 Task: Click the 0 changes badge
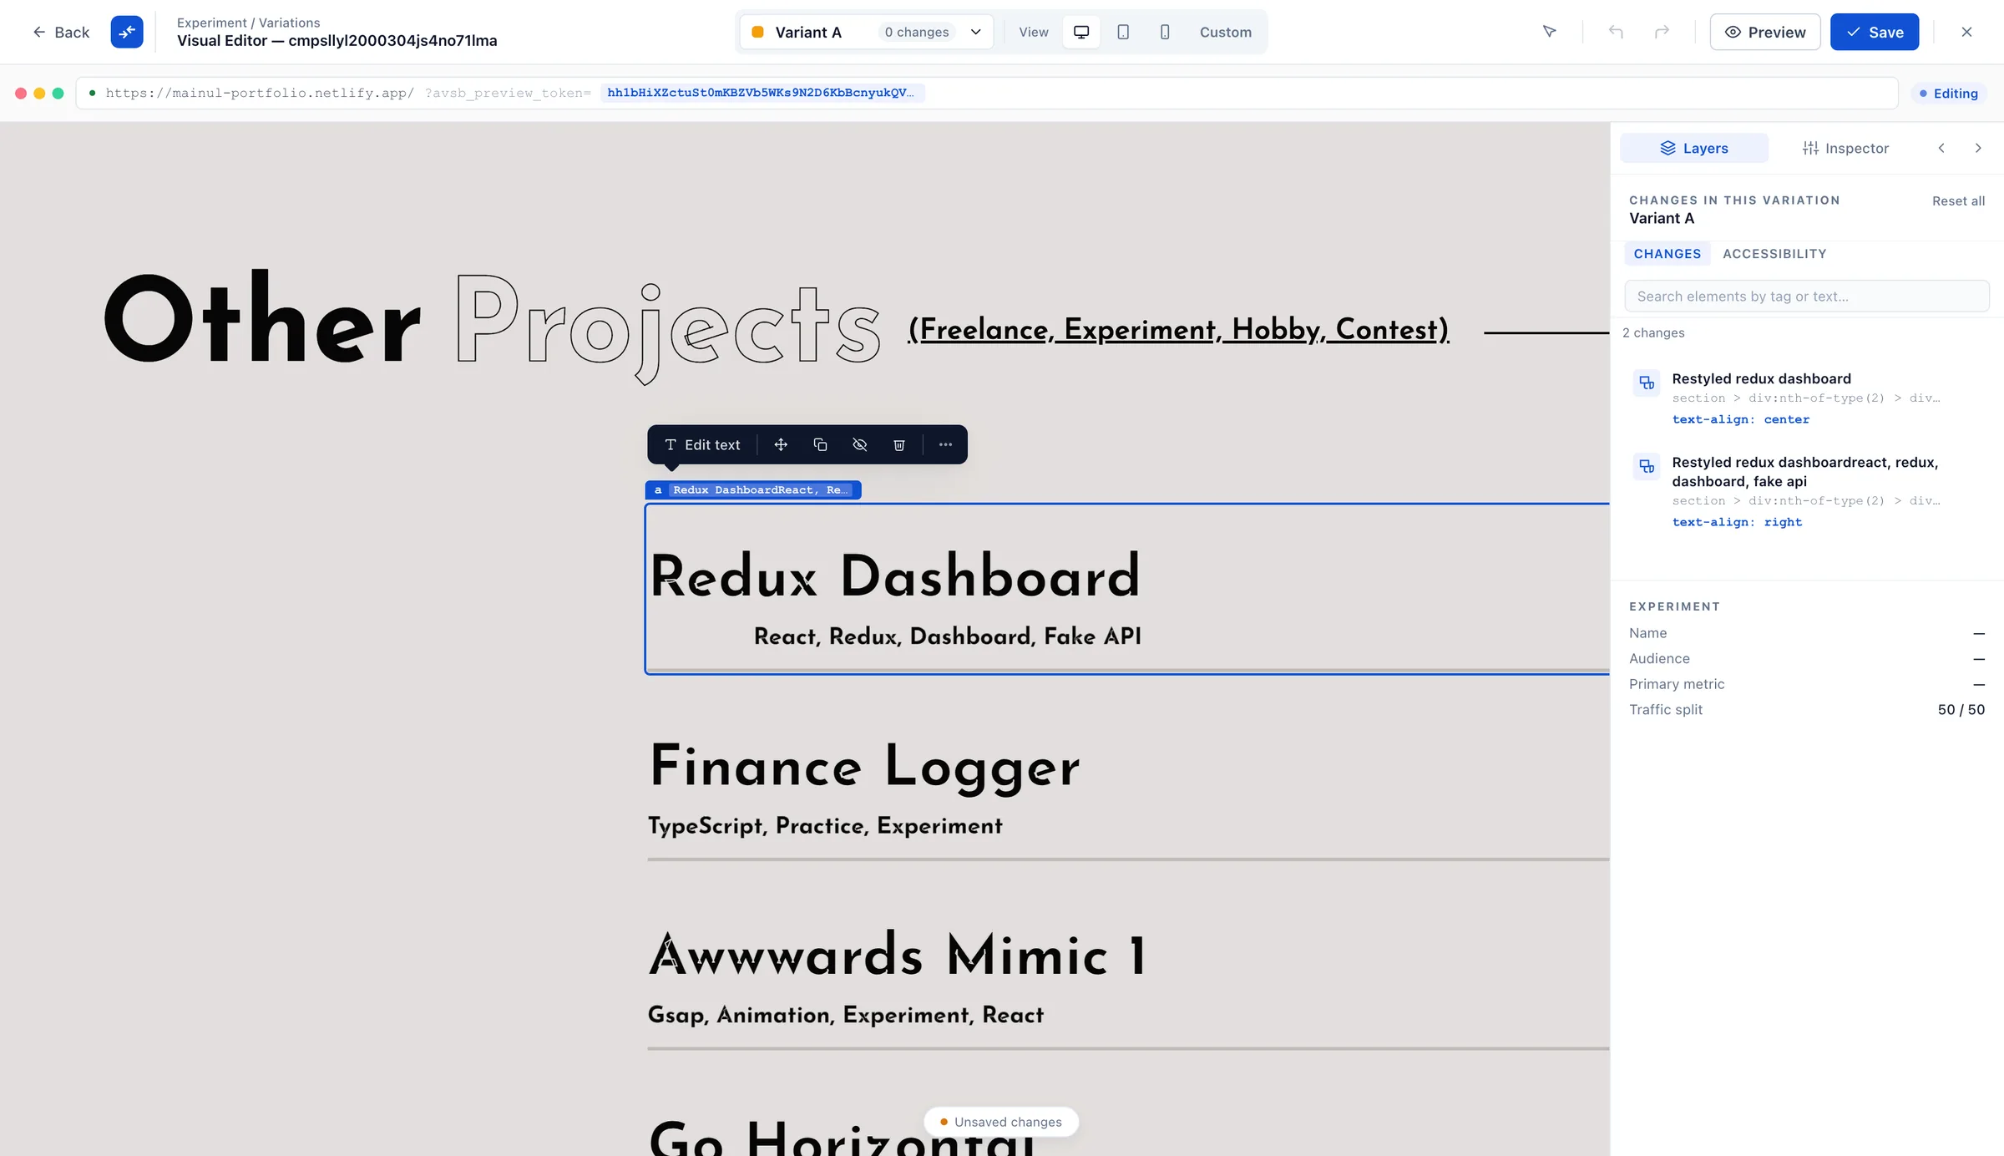click(x=916, y=32)
